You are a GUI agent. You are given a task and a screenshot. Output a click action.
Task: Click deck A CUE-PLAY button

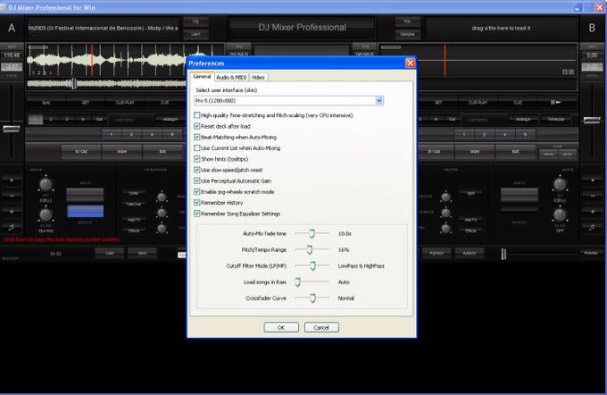click(125, 103)
